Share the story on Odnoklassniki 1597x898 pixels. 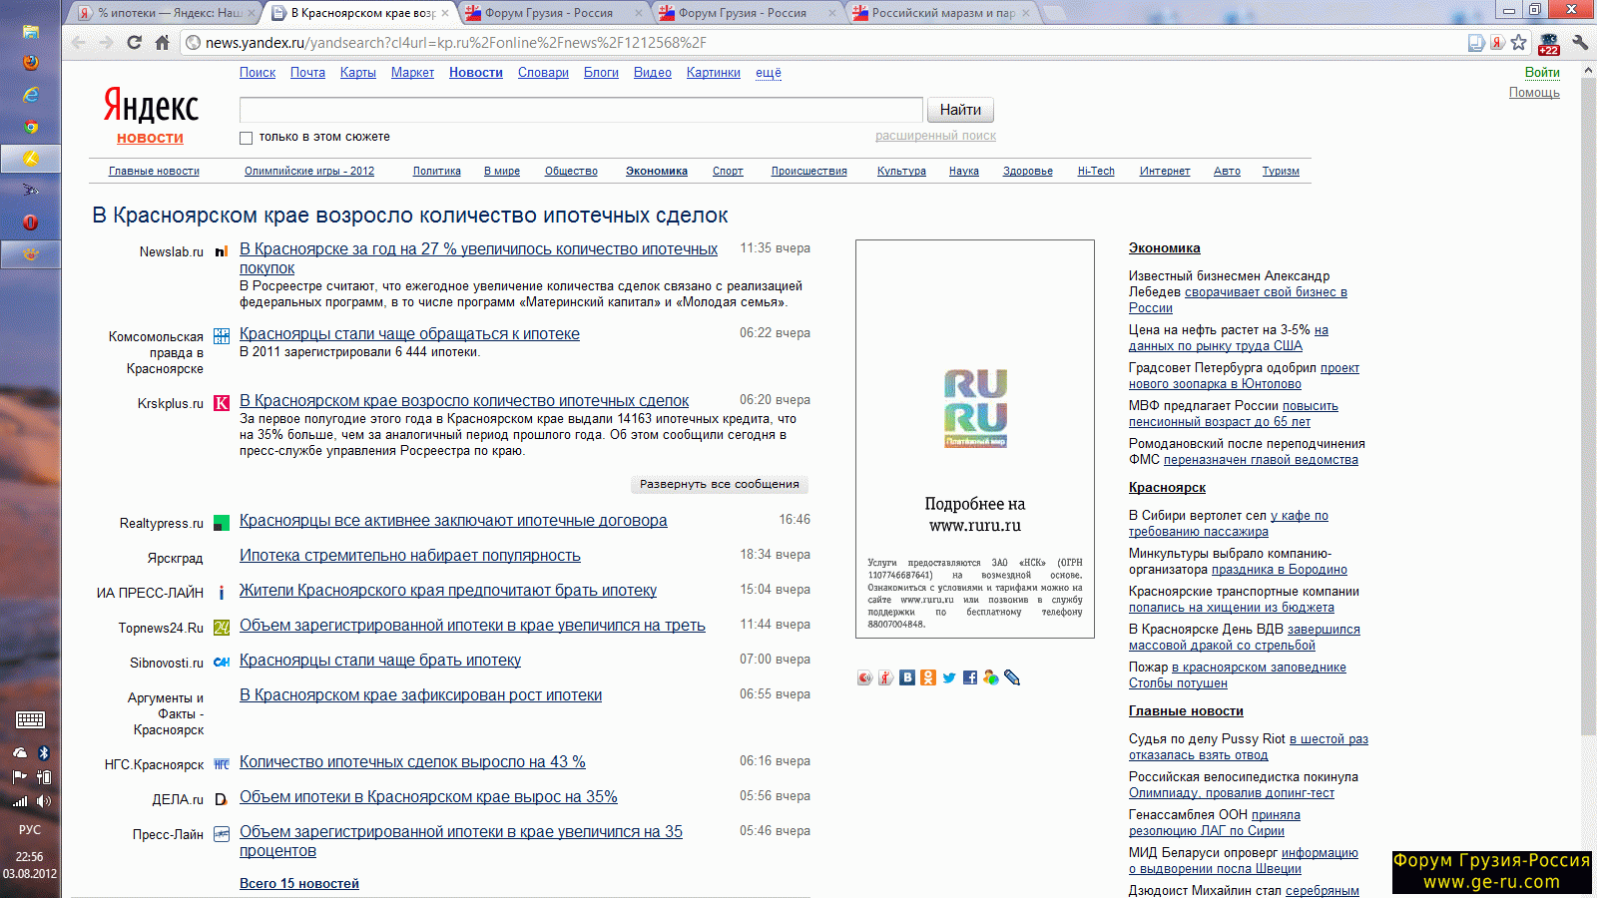tap(928, 677)
